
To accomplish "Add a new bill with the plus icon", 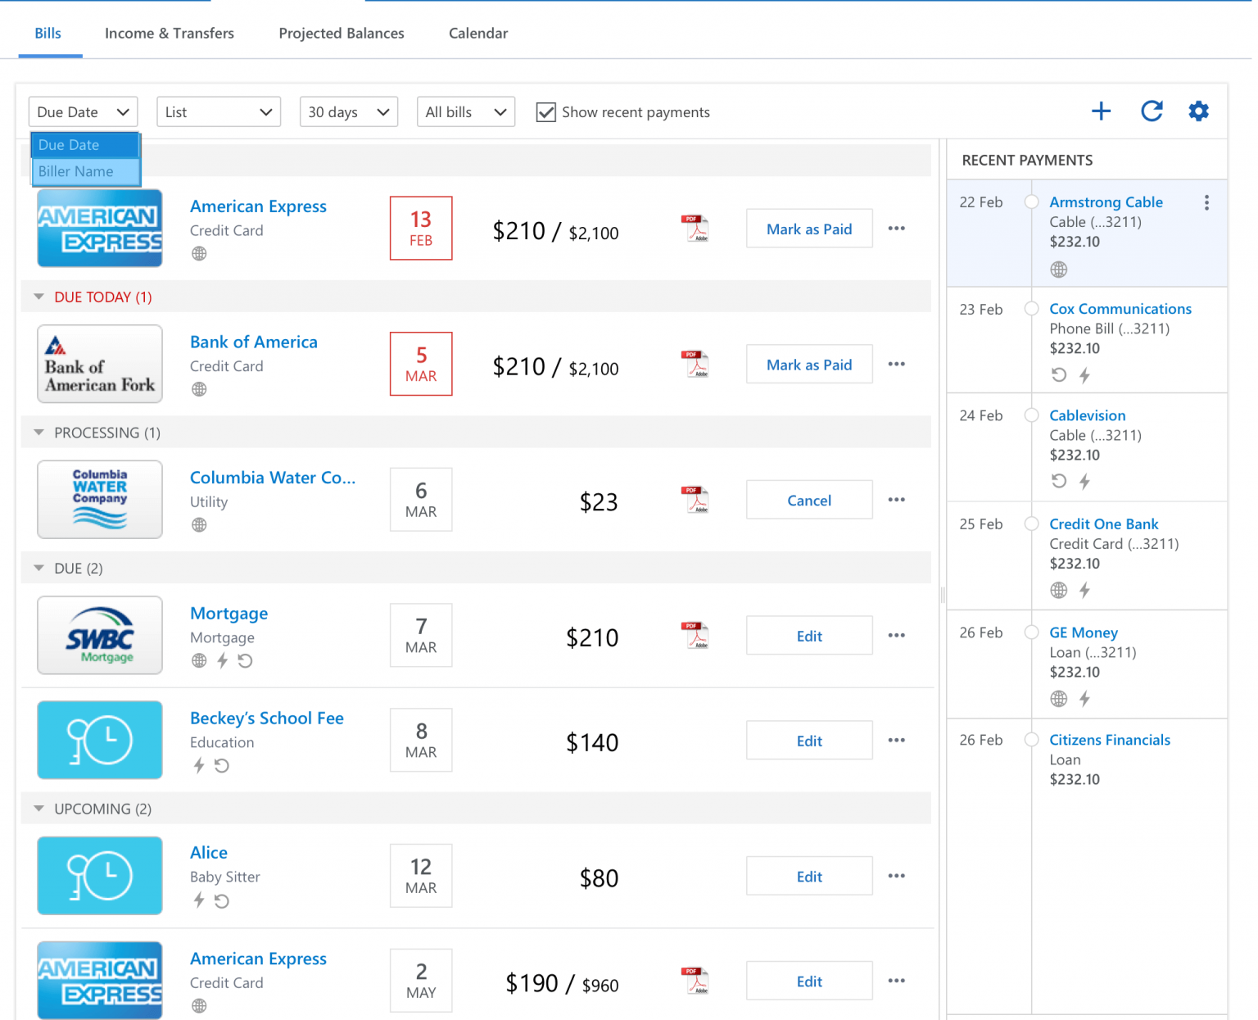I will click(x=1101, y=111).
